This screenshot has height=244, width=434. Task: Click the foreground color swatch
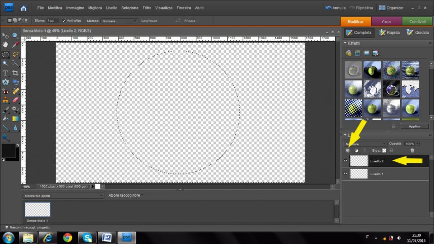click(x=9, y=151)
